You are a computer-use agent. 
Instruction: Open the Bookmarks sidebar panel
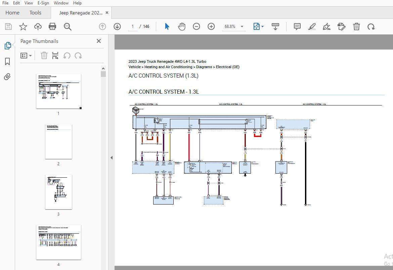pyautogui.click(x=7, y=61)
